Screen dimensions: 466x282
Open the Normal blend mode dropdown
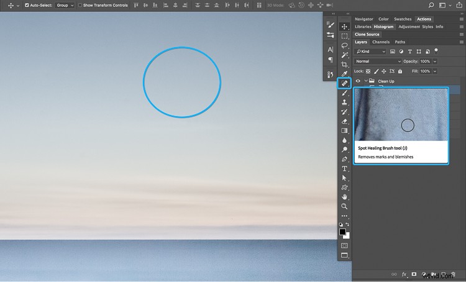pyautogui.click(x=378, y=61)
